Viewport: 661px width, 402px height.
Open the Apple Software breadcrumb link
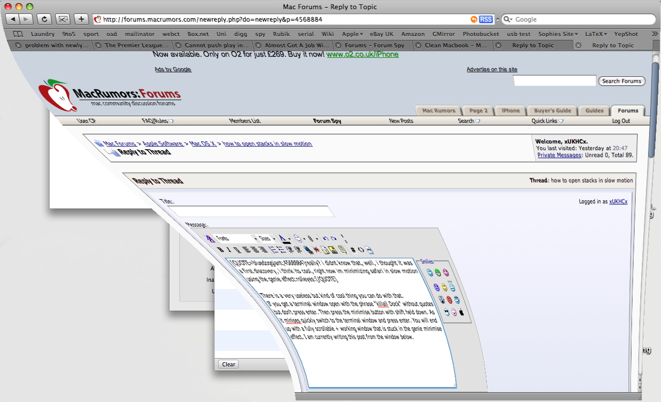point(162,143)
